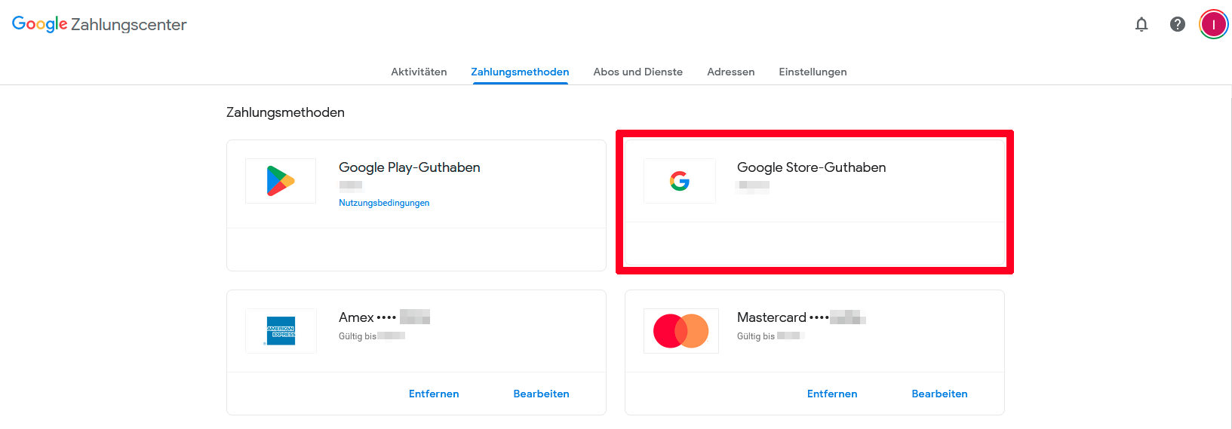Viewport: 1232px width, 429px height.
Task: Click the Google G logo icon
Action: [679, 181]
